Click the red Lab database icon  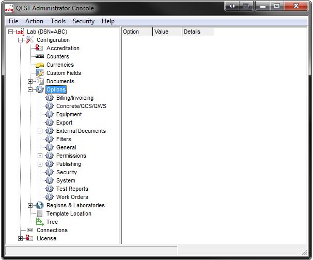pos(20,32)
